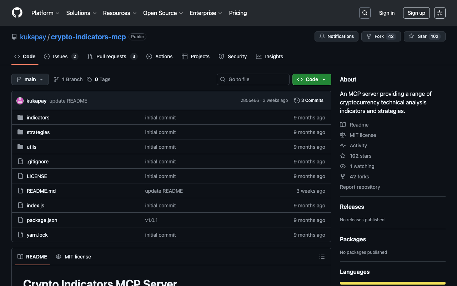Open the green Code dropdown
457x286 pixels.
coord(312,79)
